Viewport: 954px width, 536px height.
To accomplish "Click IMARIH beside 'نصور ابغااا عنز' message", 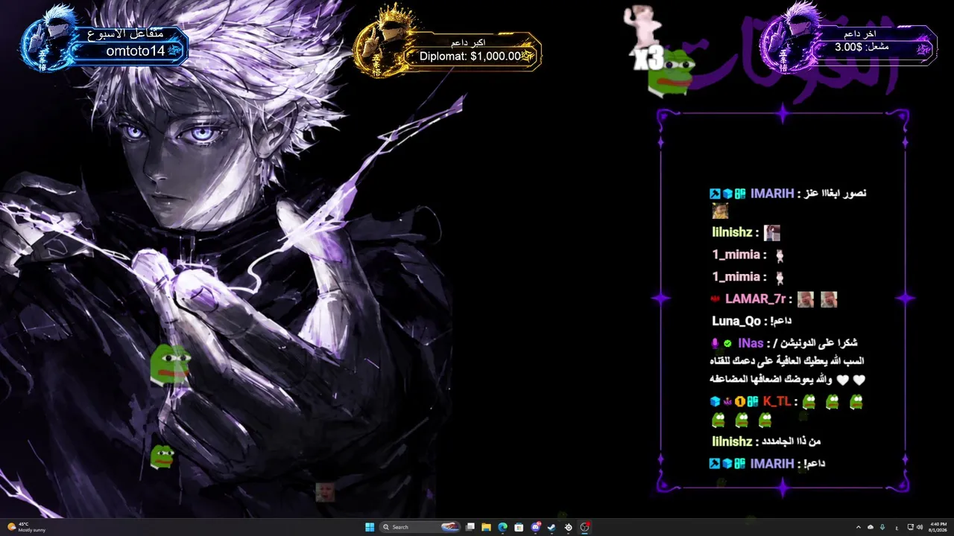I will (x=772, y=194).
